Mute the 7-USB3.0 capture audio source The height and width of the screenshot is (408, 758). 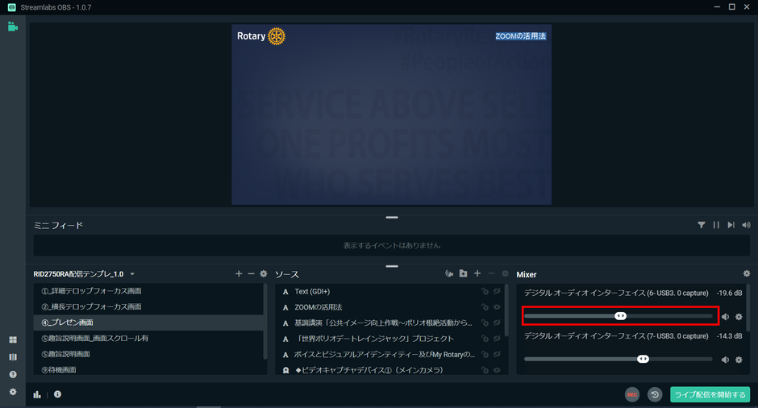coord(725,360)
